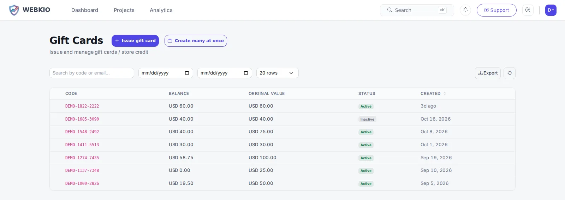Click the start date mm/dd/yyyy field
Image resolution: width=565 pixels, height=200 pixels.
click(166, 73)
